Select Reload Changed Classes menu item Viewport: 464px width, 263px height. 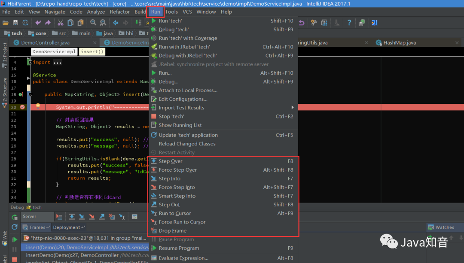click(223, 144)
